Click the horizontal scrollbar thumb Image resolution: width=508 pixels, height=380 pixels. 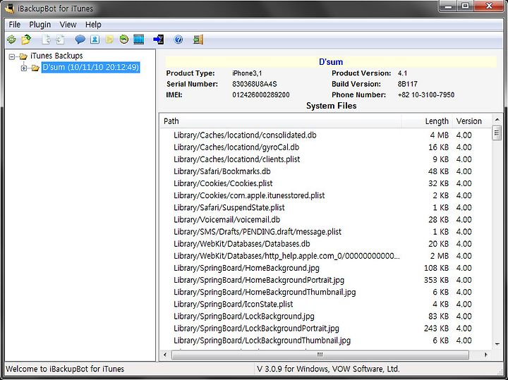(320, 355)
